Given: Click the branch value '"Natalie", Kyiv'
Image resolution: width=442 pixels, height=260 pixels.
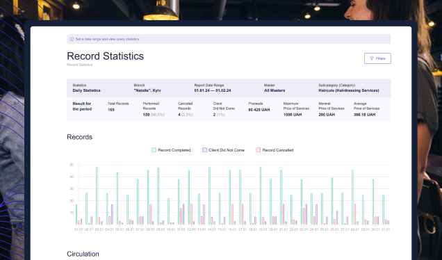Looking at the screenshot, I should (x=147, y=90).
